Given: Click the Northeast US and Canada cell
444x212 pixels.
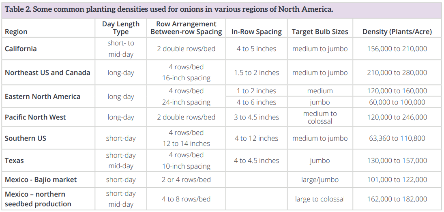Looking at the screenshot, I should (x=47, y=73).
